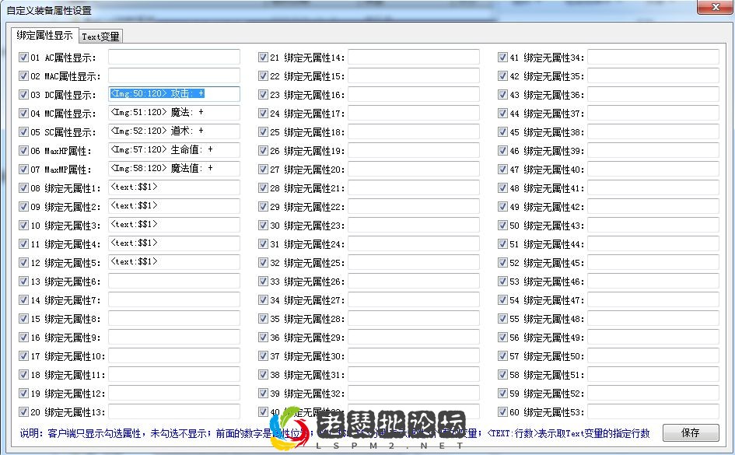This screenshot has height=455, width=735.
Task: Close the 自定义装备属性设置 window
Action: pos(715,7)
